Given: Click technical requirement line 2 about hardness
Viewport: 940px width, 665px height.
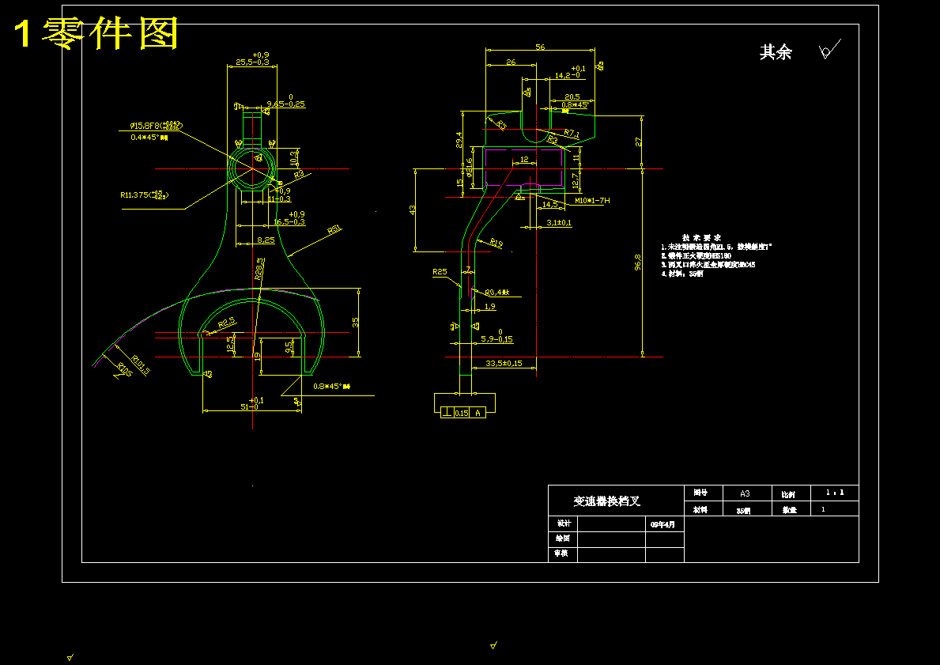Looking at the screenshot, I should tap(696, 255).
